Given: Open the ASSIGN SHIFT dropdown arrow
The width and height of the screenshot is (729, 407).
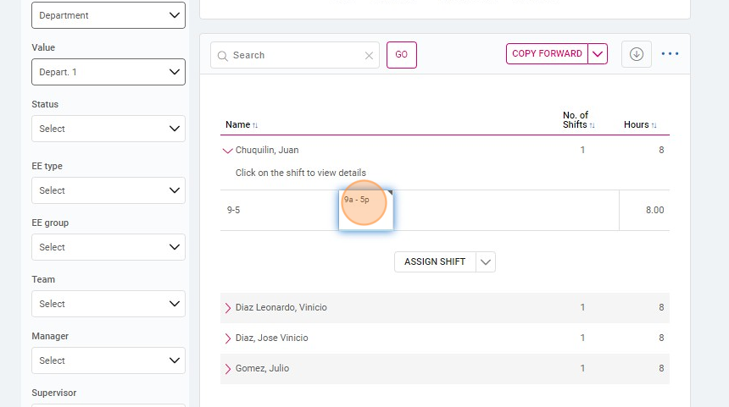Looking at the screenshot, I should pos(486,261).
